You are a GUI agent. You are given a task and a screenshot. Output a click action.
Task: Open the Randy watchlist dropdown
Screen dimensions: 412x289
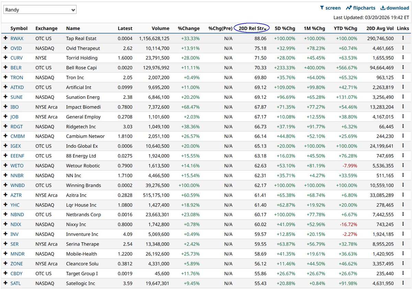click(40, 10)
